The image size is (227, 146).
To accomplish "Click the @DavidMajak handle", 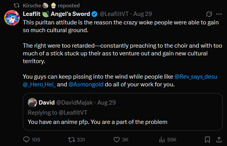I will pyautogui.click(x=75, y=103).
